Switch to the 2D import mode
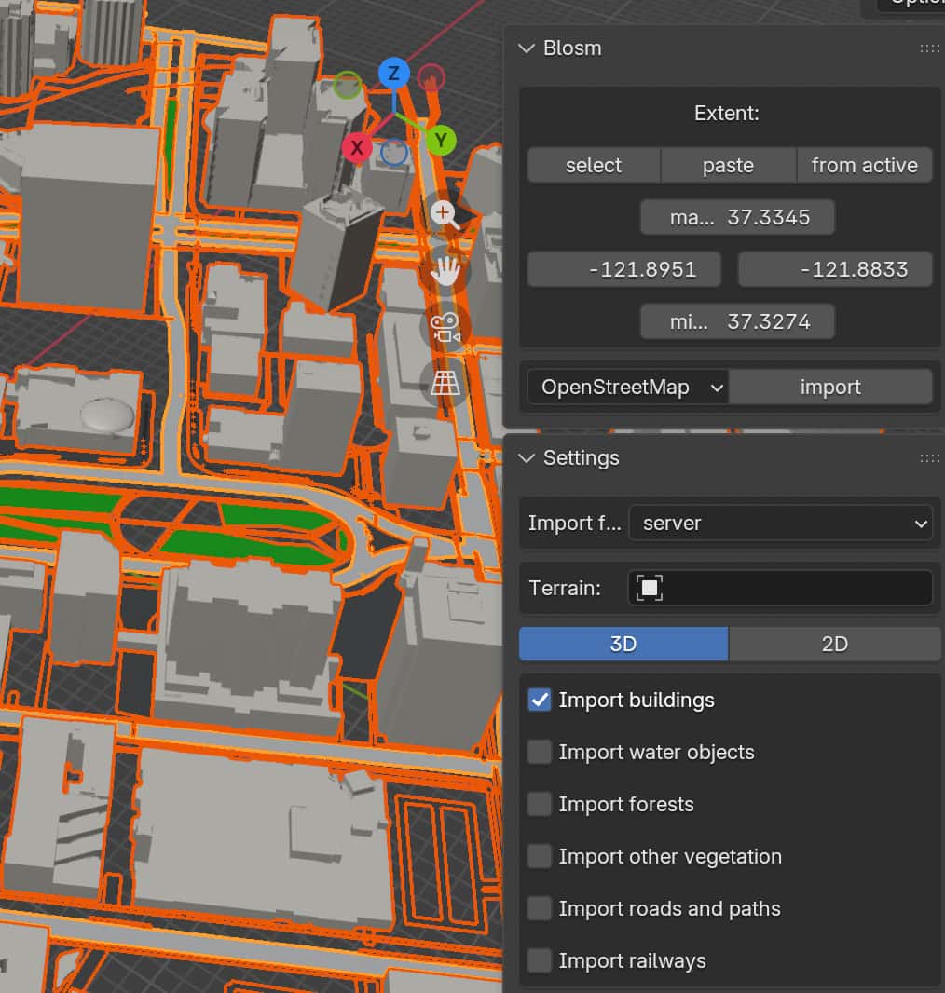 coord(834,644)
